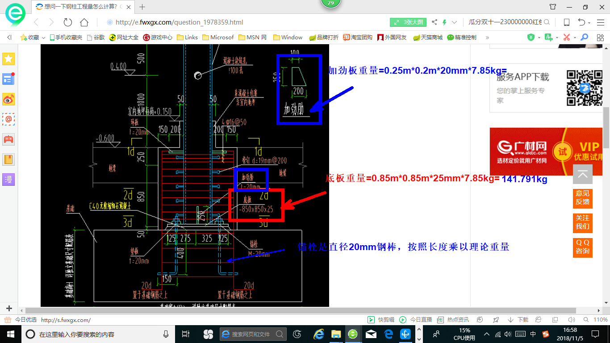Expand the address bar dropdown chevron
The width and height of the screenshot is (610, 343).
pyautogui.click(x=455, y=22)
